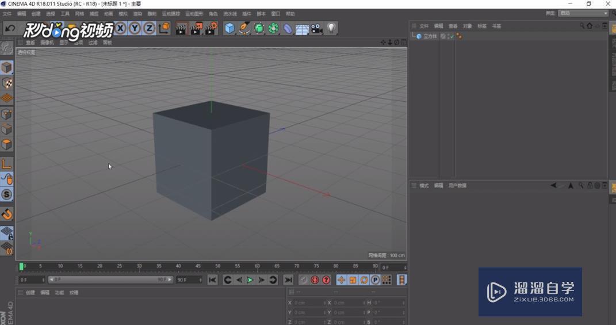The width and height of the screenshot is (616, 325).
Task: Open the 界面 layout dropdown
Action: 583,13
